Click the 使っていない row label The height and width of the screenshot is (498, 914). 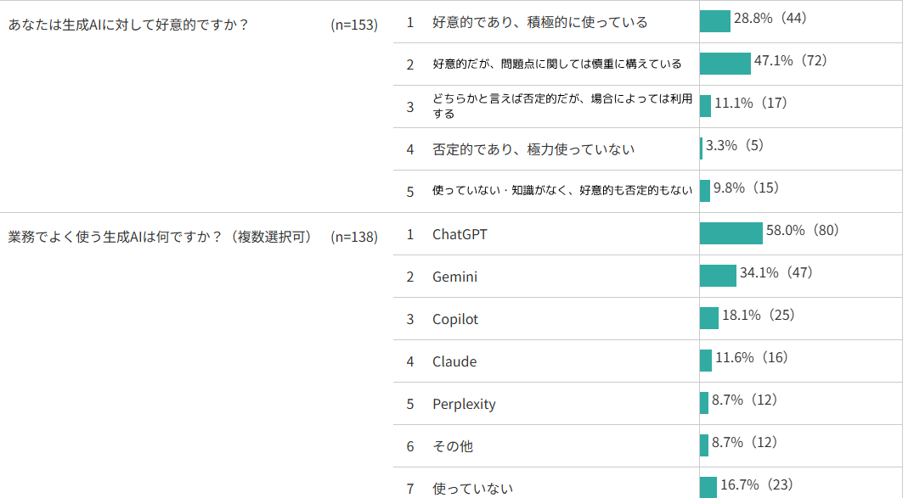473,489
